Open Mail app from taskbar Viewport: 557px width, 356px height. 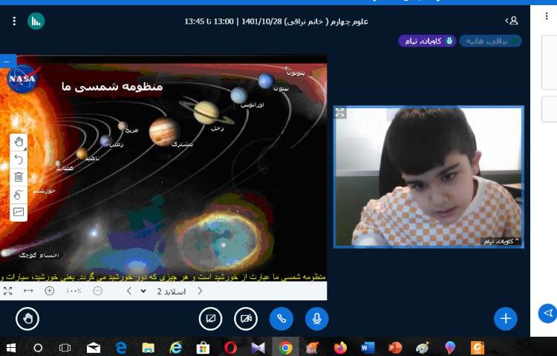[94, 348]
